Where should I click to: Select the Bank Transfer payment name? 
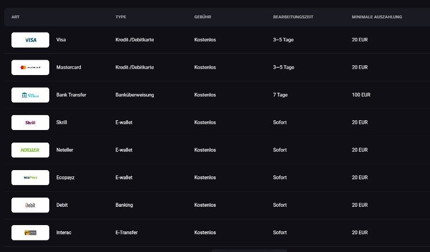71,94
